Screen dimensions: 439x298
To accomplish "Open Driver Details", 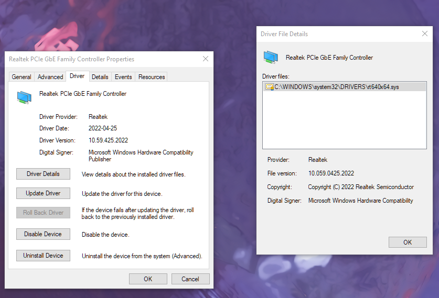I will tap(43, 174).
